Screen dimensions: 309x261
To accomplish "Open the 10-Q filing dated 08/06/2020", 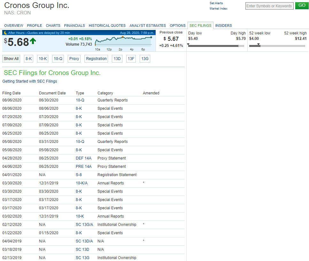I will tap(80, 100).
